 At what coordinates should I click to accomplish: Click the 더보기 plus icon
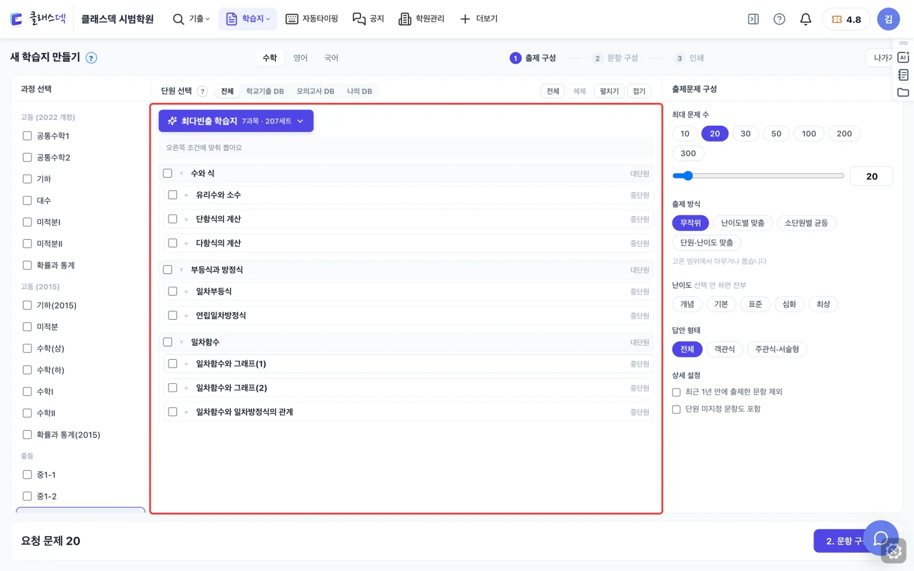point(465,19)
